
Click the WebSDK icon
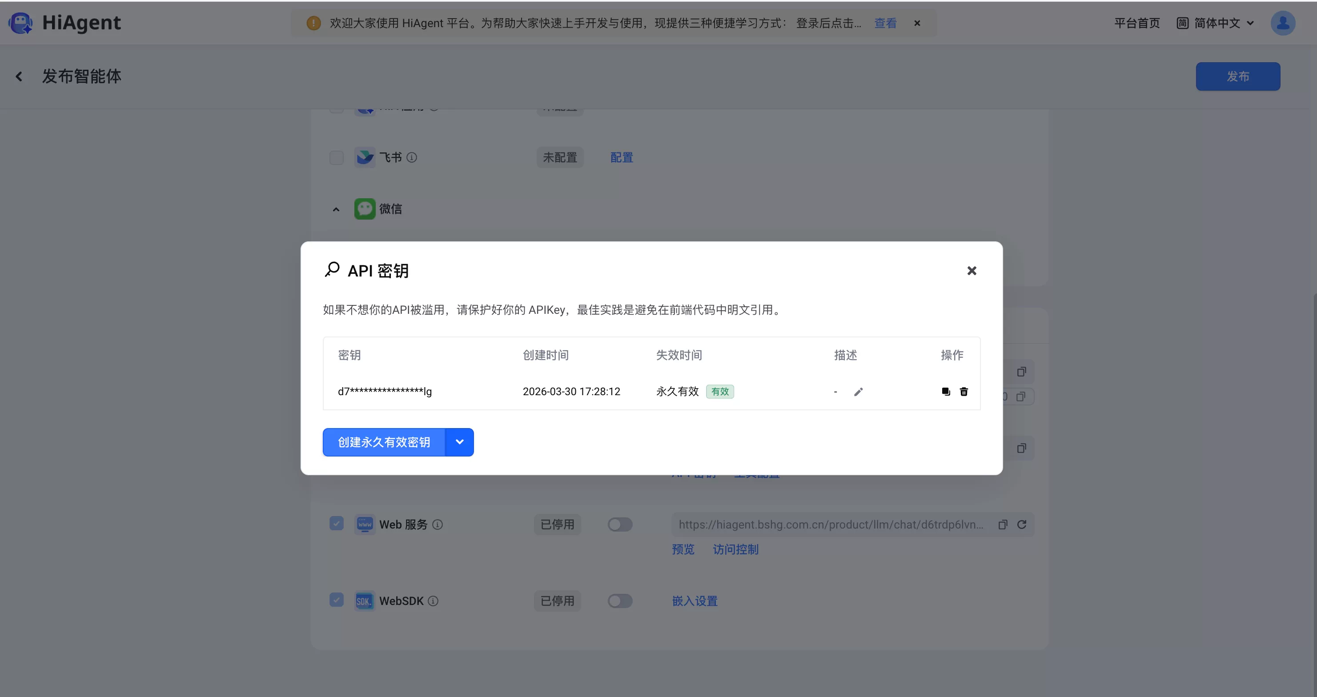tap(365, 601)
